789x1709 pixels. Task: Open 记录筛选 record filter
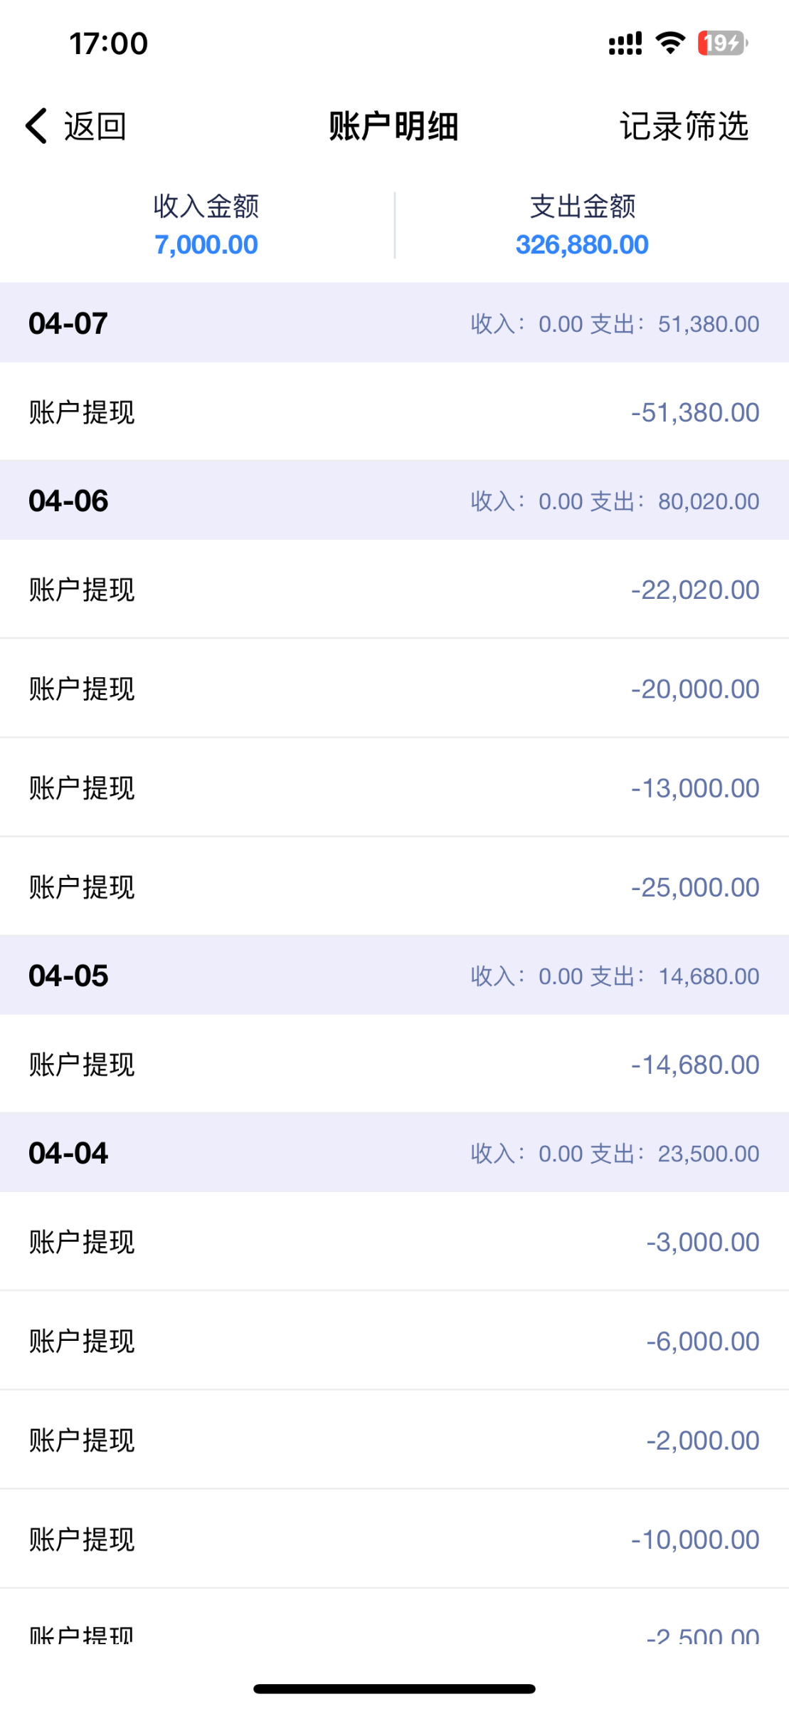tap(684, 127)
